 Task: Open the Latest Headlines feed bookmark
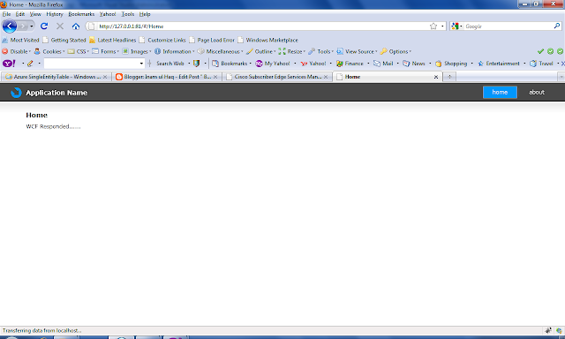[x=113, y=40]
